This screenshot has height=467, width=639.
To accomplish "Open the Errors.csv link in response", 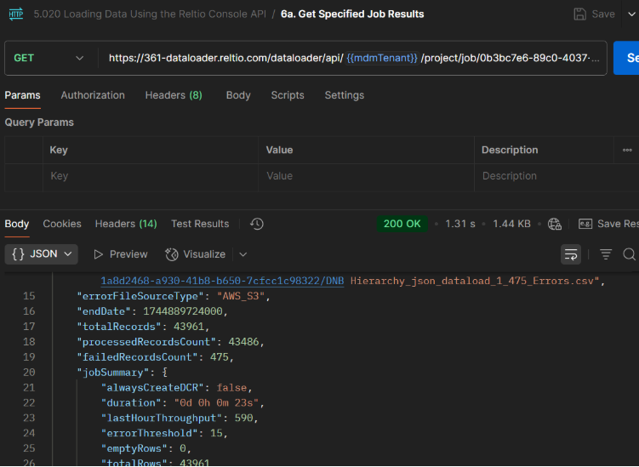I will tap(222, 280).
